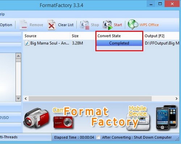Close the FormatFactory window
This screenshot has height=144, width=181.
(x=172, y=4)
